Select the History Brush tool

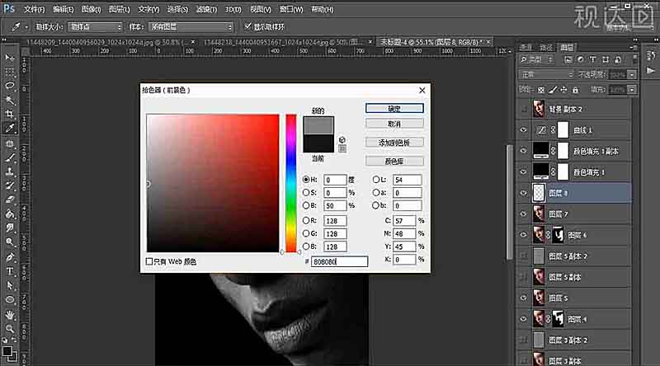[10, 185]
